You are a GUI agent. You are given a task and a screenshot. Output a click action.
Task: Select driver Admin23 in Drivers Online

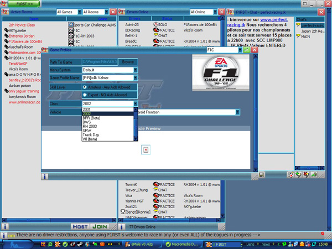pos(132,24)
